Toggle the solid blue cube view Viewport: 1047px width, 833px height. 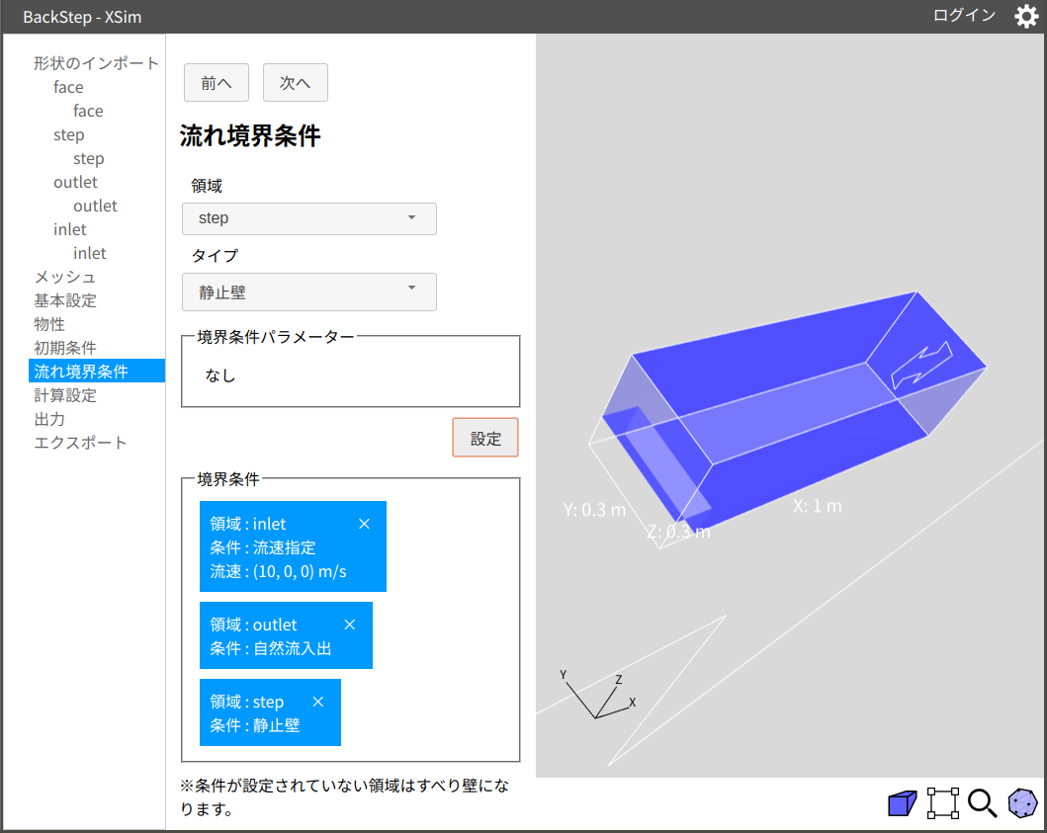coord(902,803)
